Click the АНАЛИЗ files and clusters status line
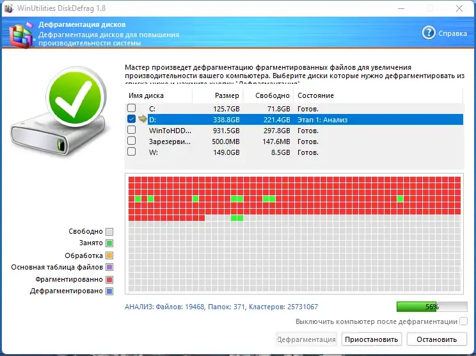The height and width of the screenshot is (356, 476). (221, 307)
